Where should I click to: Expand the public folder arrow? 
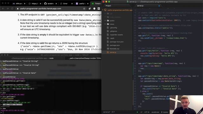coord(105,21)
